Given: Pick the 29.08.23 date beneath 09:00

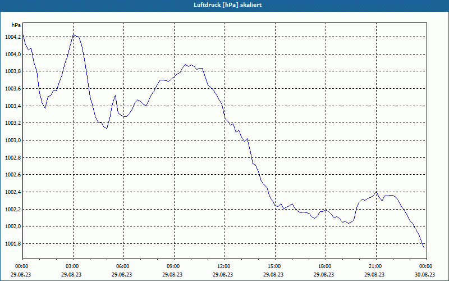Looking at the screenshot, I should (172, 274).
